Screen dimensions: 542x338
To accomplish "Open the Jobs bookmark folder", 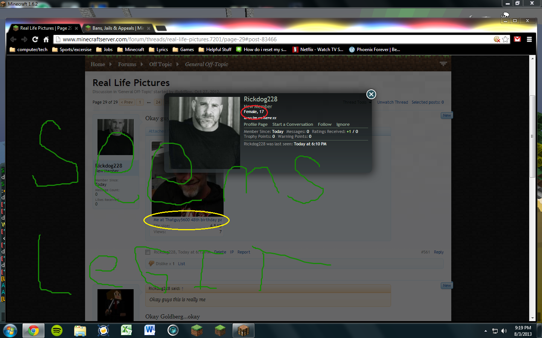I will [x=104, y=50].
